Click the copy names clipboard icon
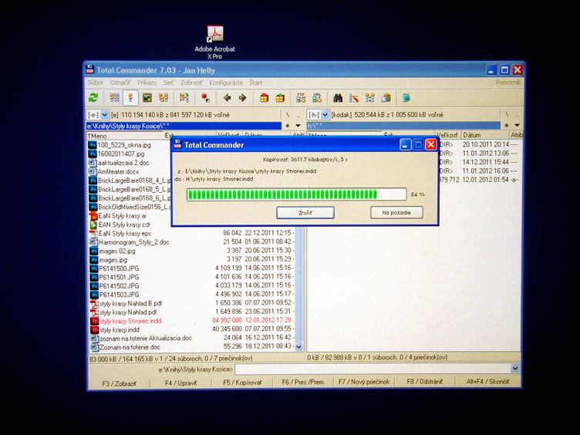Image resolution: width=580 pixels, height=435 pixels. [x=386, y=98]
